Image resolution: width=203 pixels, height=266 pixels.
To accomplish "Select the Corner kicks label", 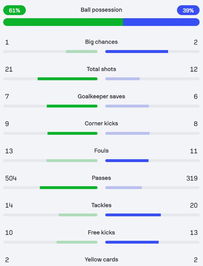I will point(101,123).
